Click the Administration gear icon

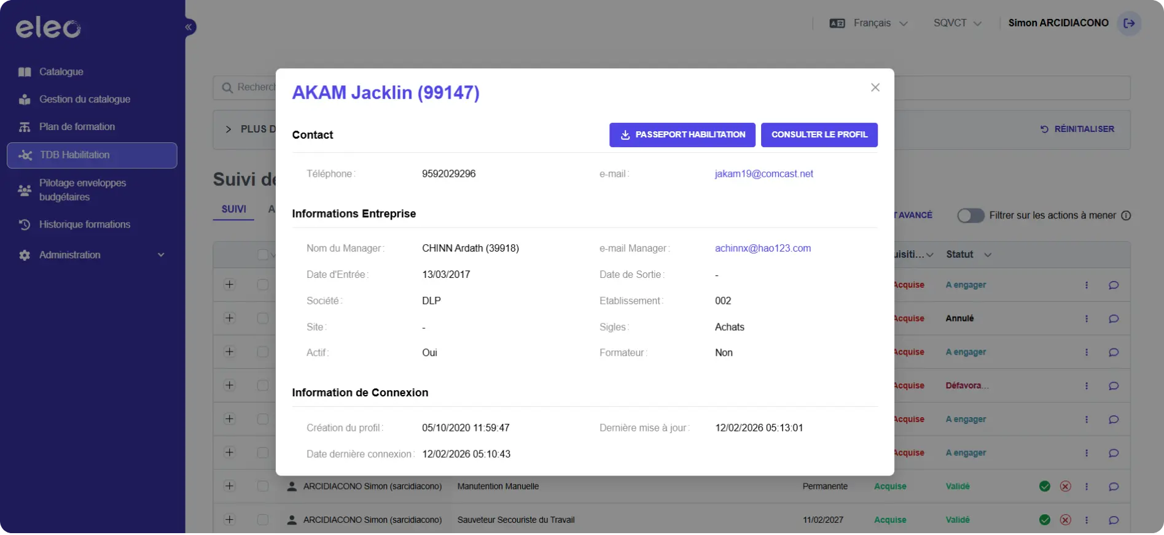(25, 255)
